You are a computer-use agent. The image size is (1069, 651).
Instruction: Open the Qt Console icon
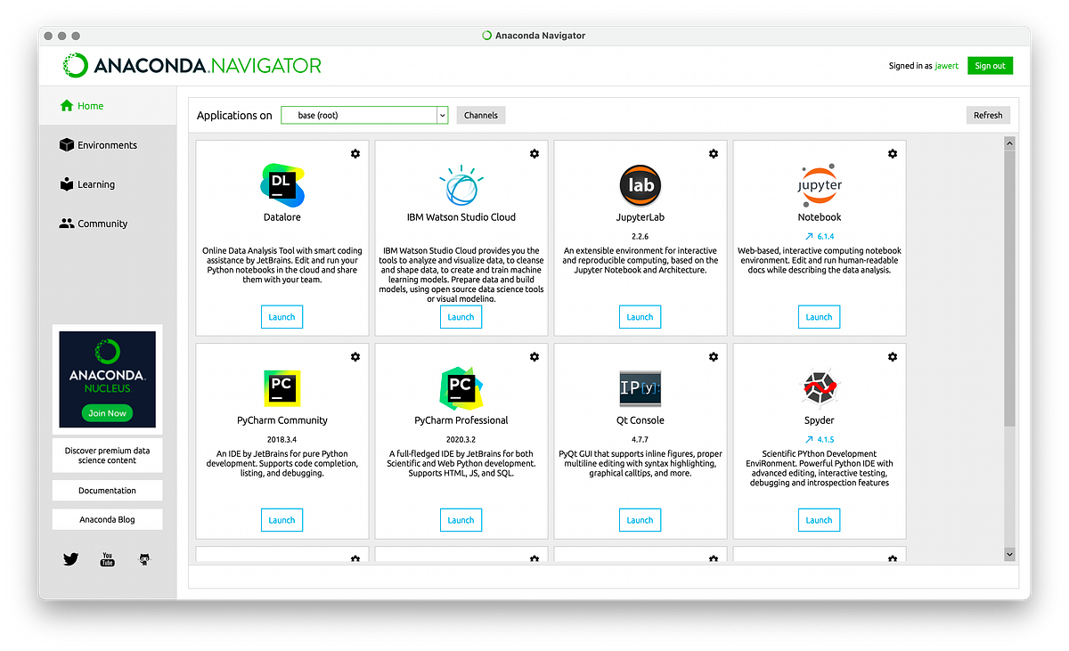640,387
